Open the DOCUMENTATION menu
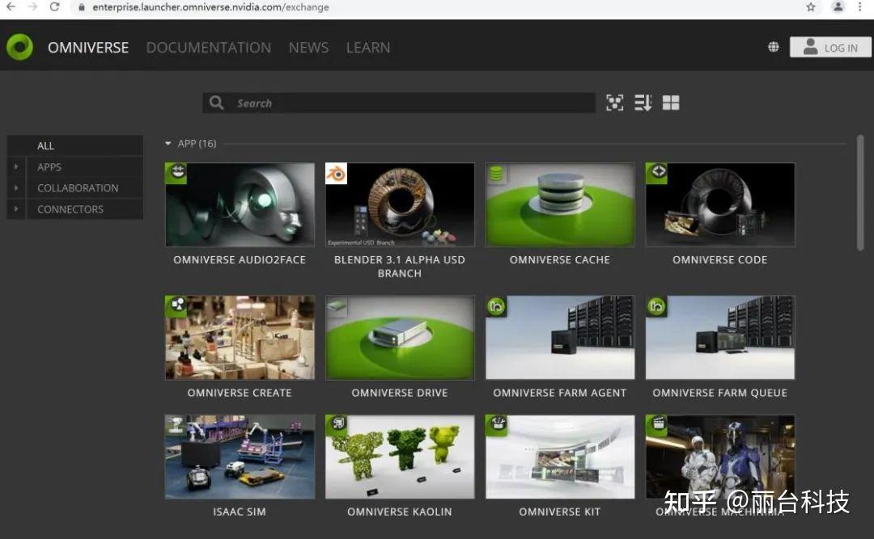 208,48
